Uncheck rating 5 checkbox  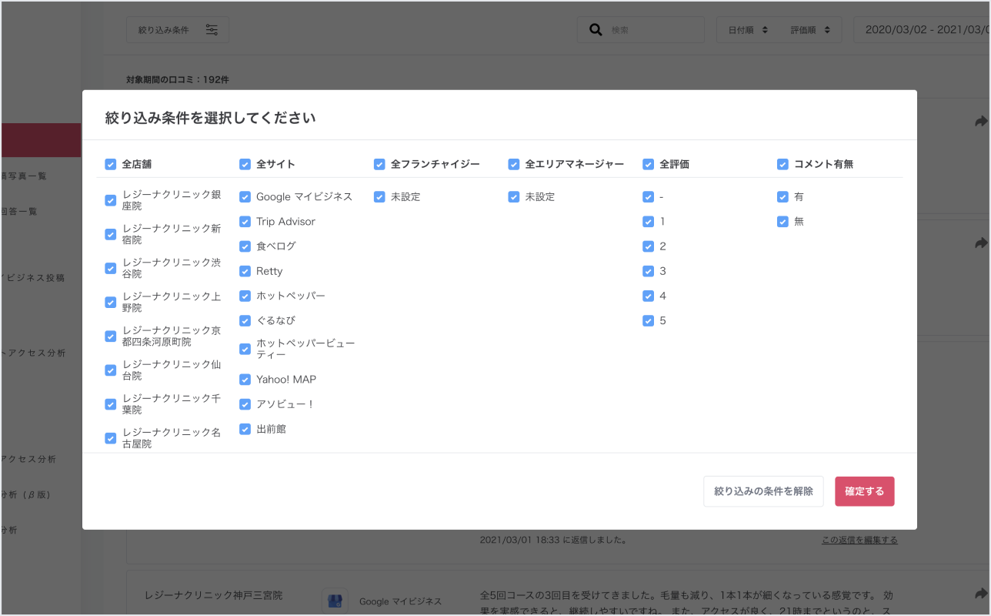[x=648, y=320]
